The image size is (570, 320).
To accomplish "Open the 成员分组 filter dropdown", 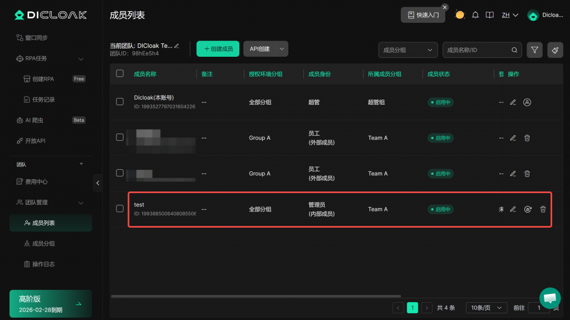I will click(x=407, y=50).
